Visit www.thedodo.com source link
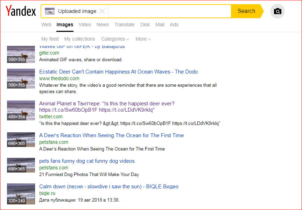302x210 pixels. pos(59,78)
